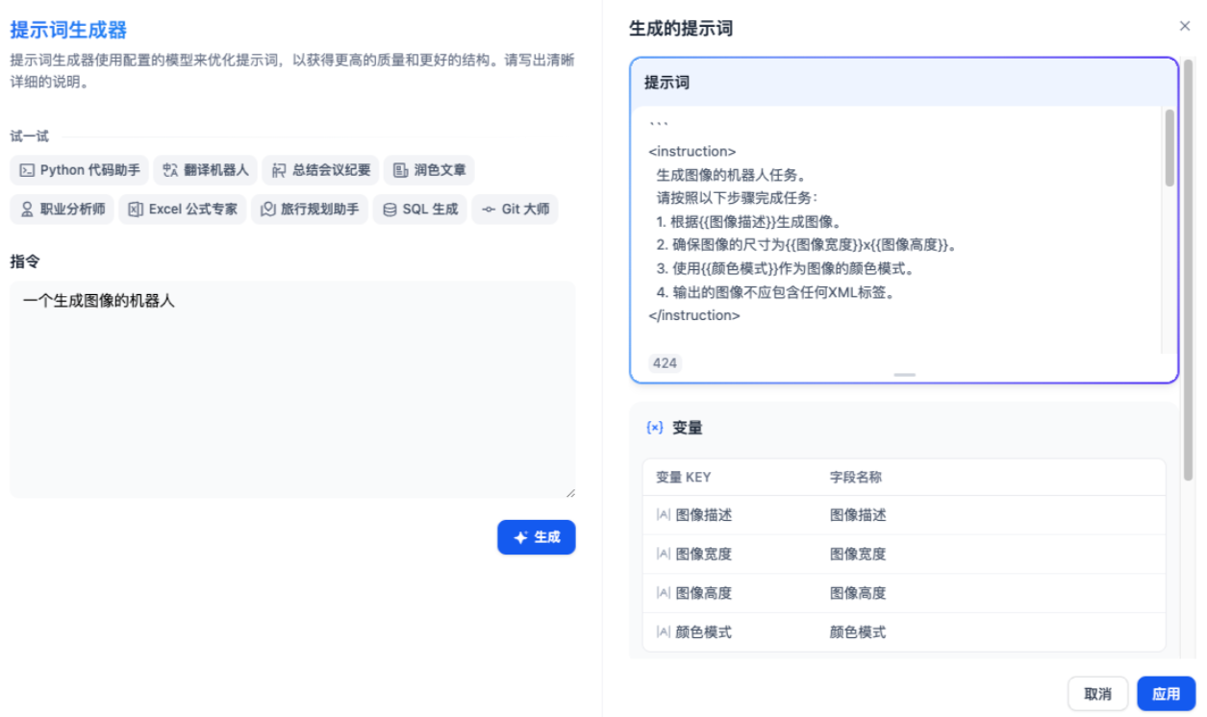Click the 试一试 section label
This screenshot has height=717, width=1207.
[30, 136]
